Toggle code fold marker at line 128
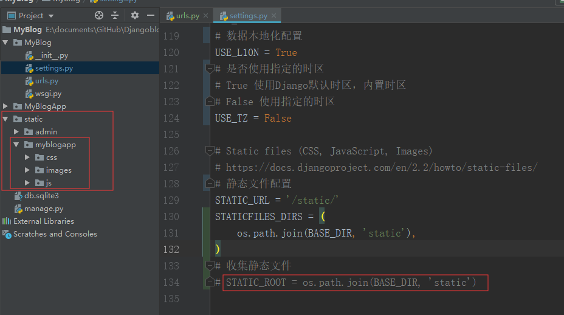The width and height of the screenshot is (564, 315). point(210,184)
